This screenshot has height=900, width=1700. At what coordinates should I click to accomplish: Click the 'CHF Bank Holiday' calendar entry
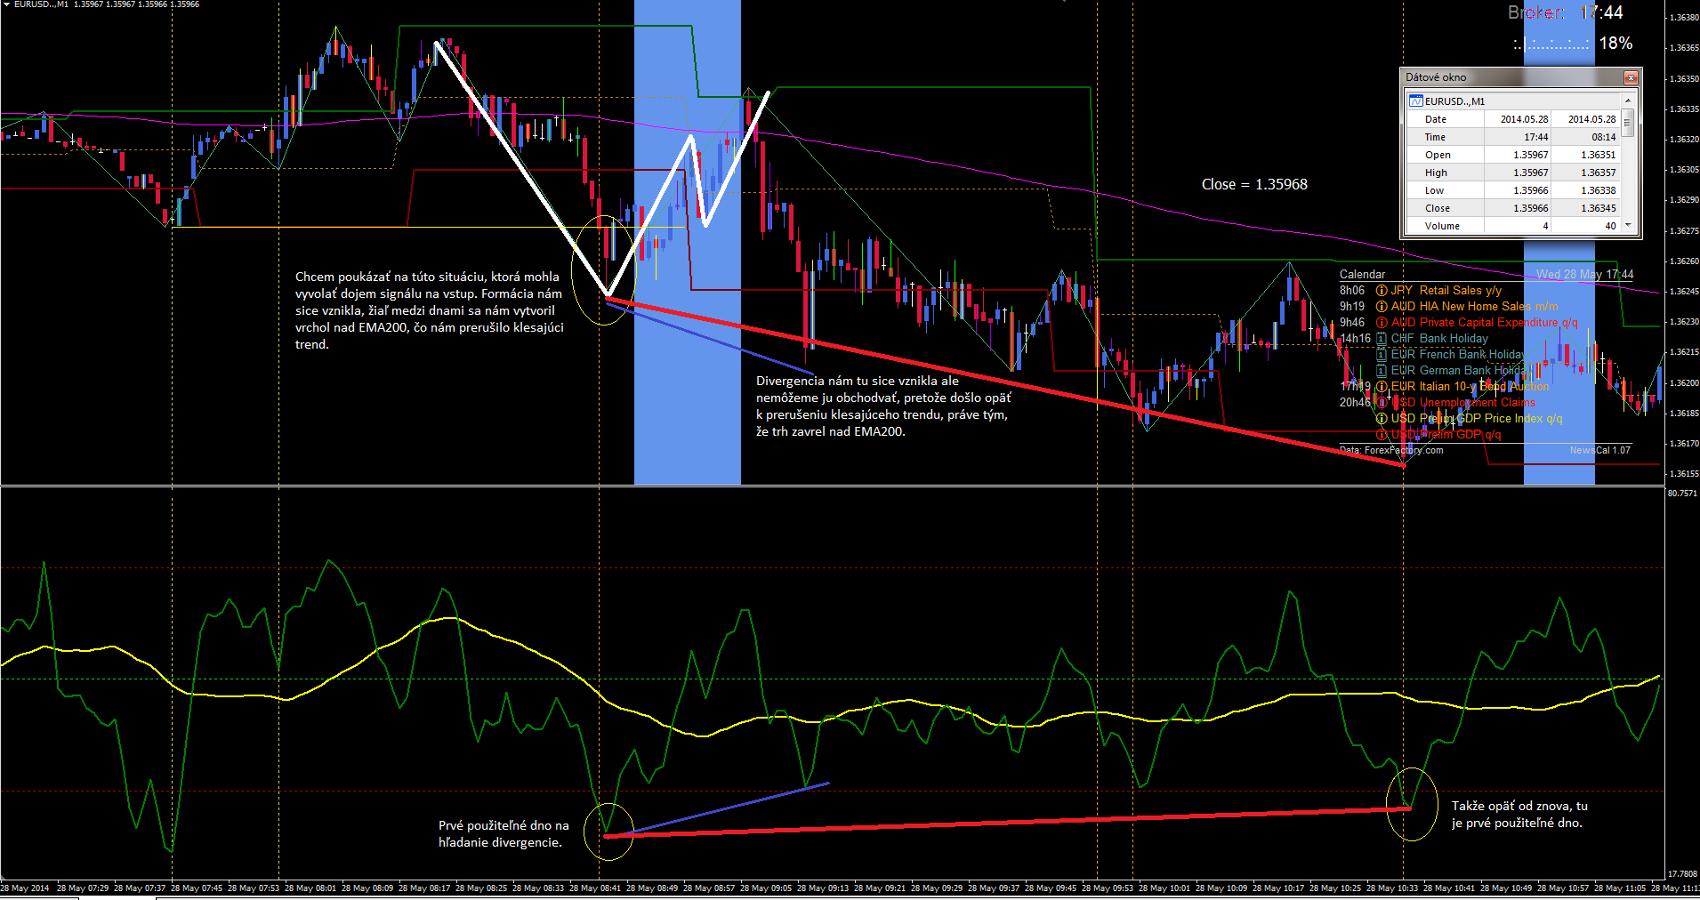pos(1439,339)
